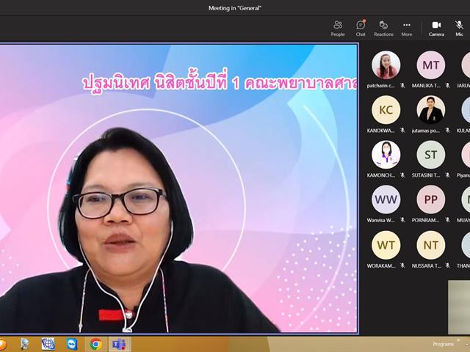Toggle the Camera on or off
This screenshot has height=352, width=470.
click(x=436, y=29)
